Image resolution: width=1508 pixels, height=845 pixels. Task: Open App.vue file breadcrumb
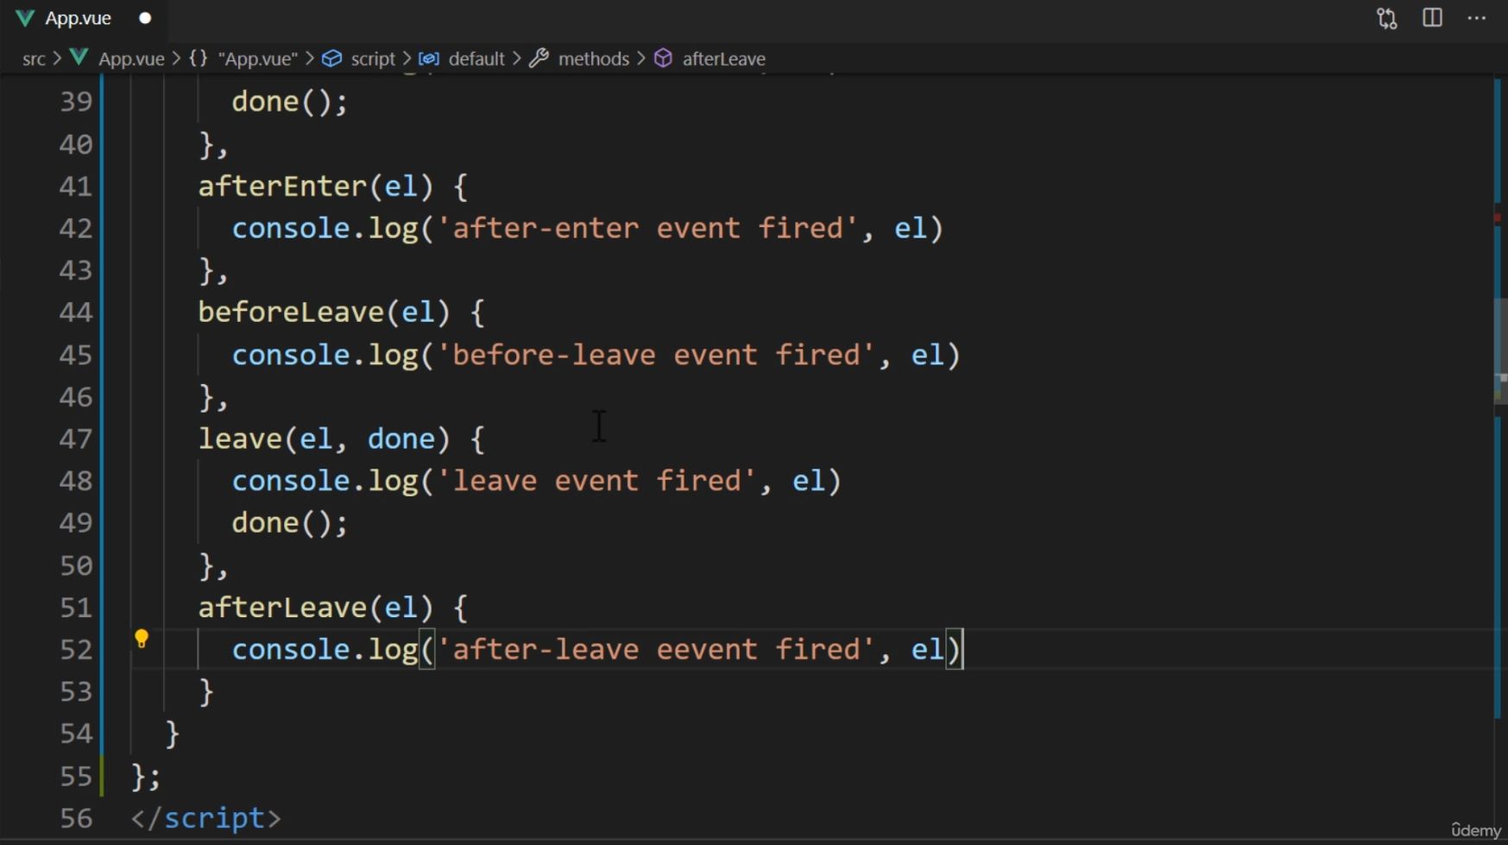coord(131,59)
